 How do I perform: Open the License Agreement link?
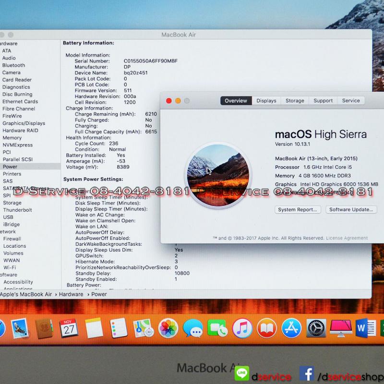click(x=347, y=238)
